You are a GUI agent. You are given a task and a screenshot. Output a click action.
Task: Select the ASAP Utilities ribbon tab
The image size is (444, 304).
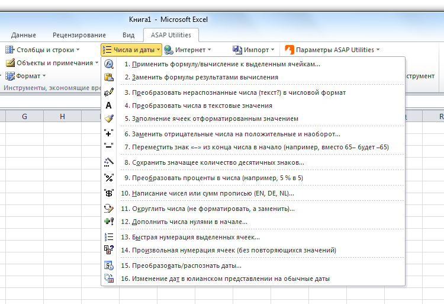point(171,35)
